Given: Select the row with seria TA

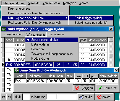Looking at the screenshot, I should pyautogui.click(x=9, y=70).
